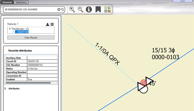Screen dimensions: 194x111
Task: Click the bookmark icon in toolbar
Action: [98, 9]
